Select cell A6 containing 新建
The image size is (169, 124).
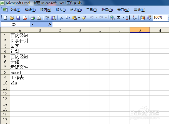(x=20, y=62)
